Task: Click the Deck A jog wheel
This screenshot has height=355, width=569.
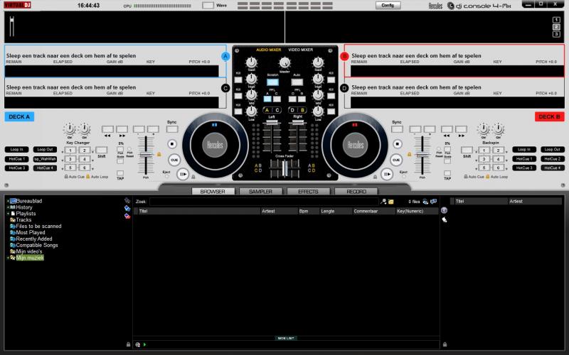Action: pyautogui.click(x=215, y=146)
